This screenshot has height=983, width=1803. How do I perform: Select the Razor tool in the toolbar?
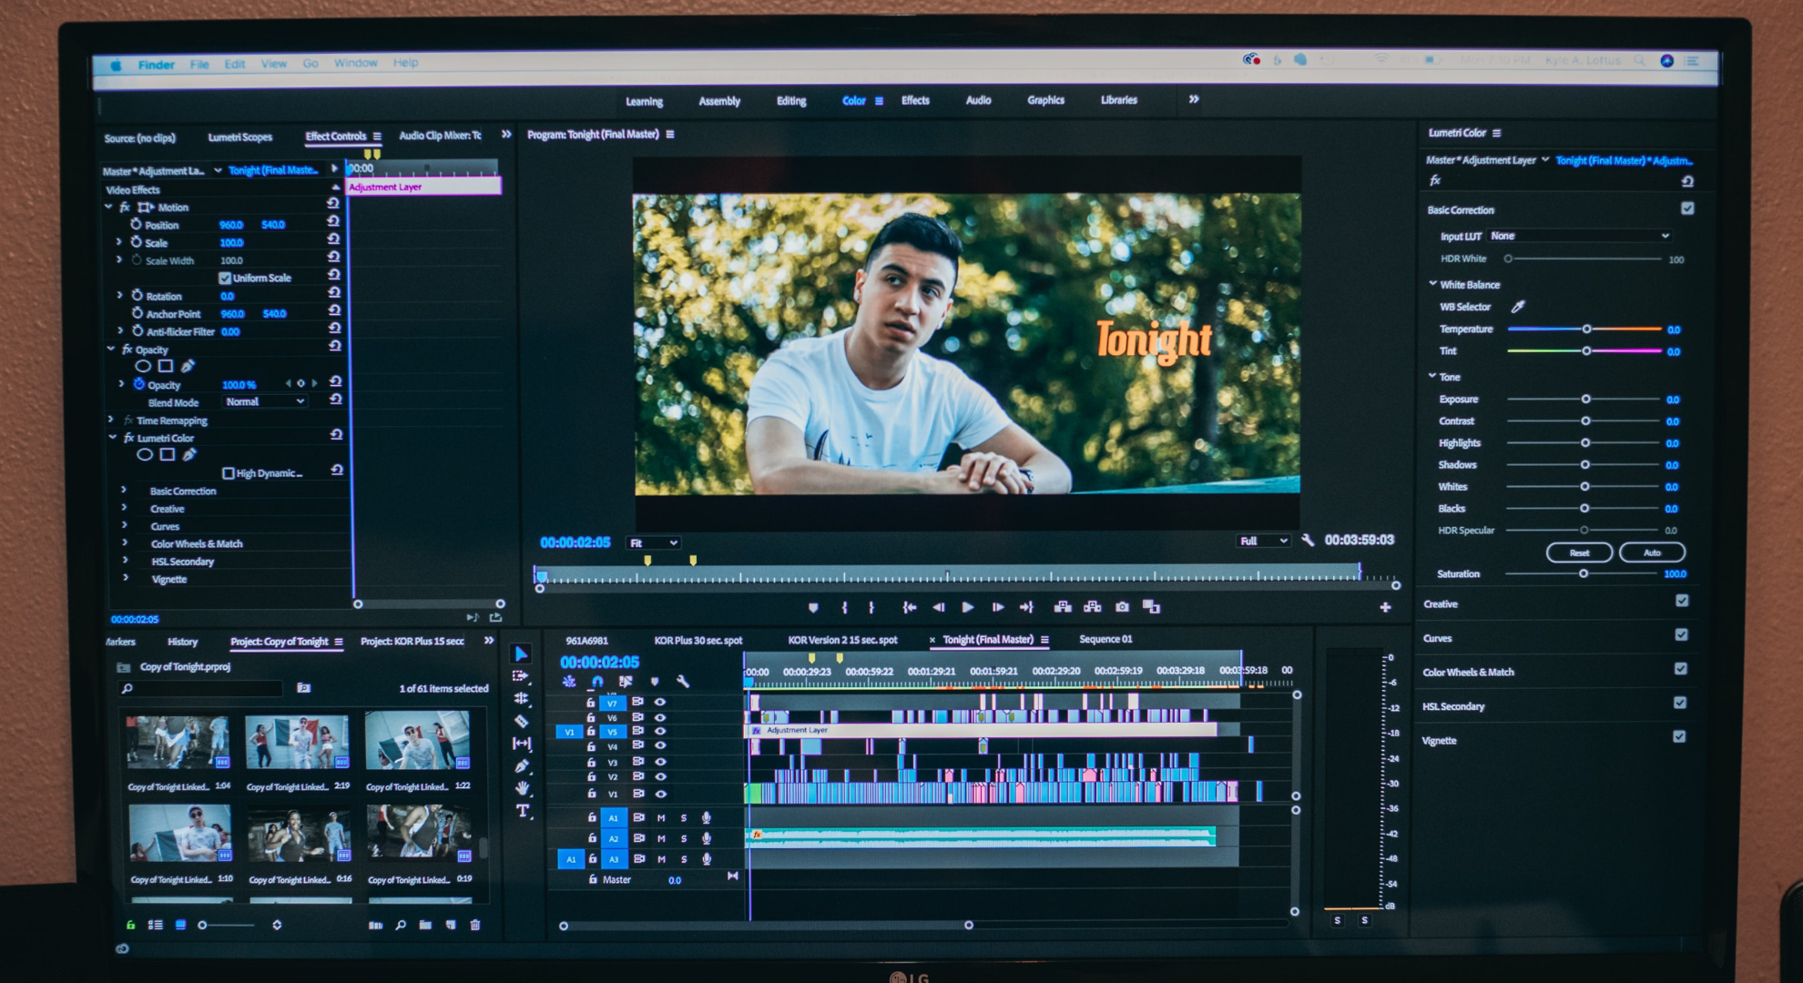pyautogui.click(x=521, y=721)
